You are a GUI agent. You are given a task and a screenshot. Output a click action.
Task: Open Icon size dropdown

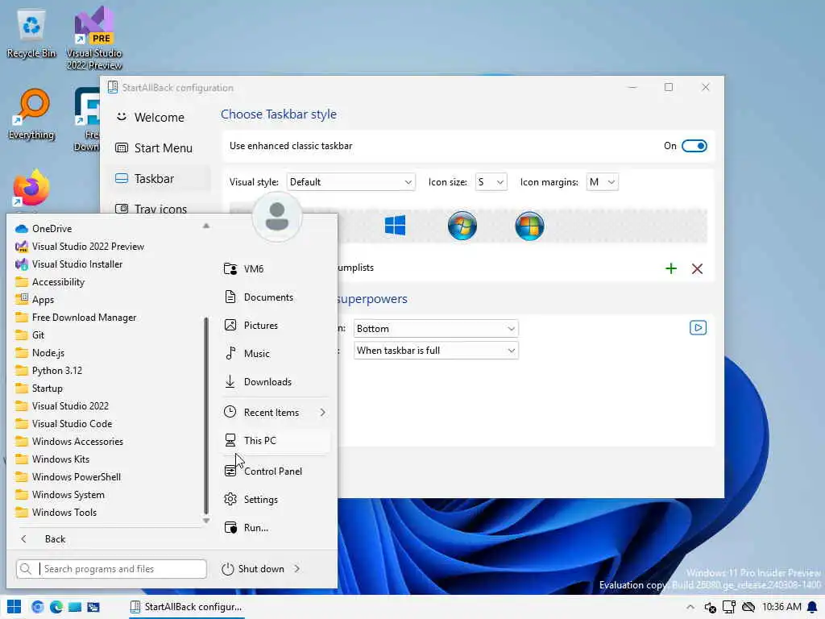coord(491,182)
